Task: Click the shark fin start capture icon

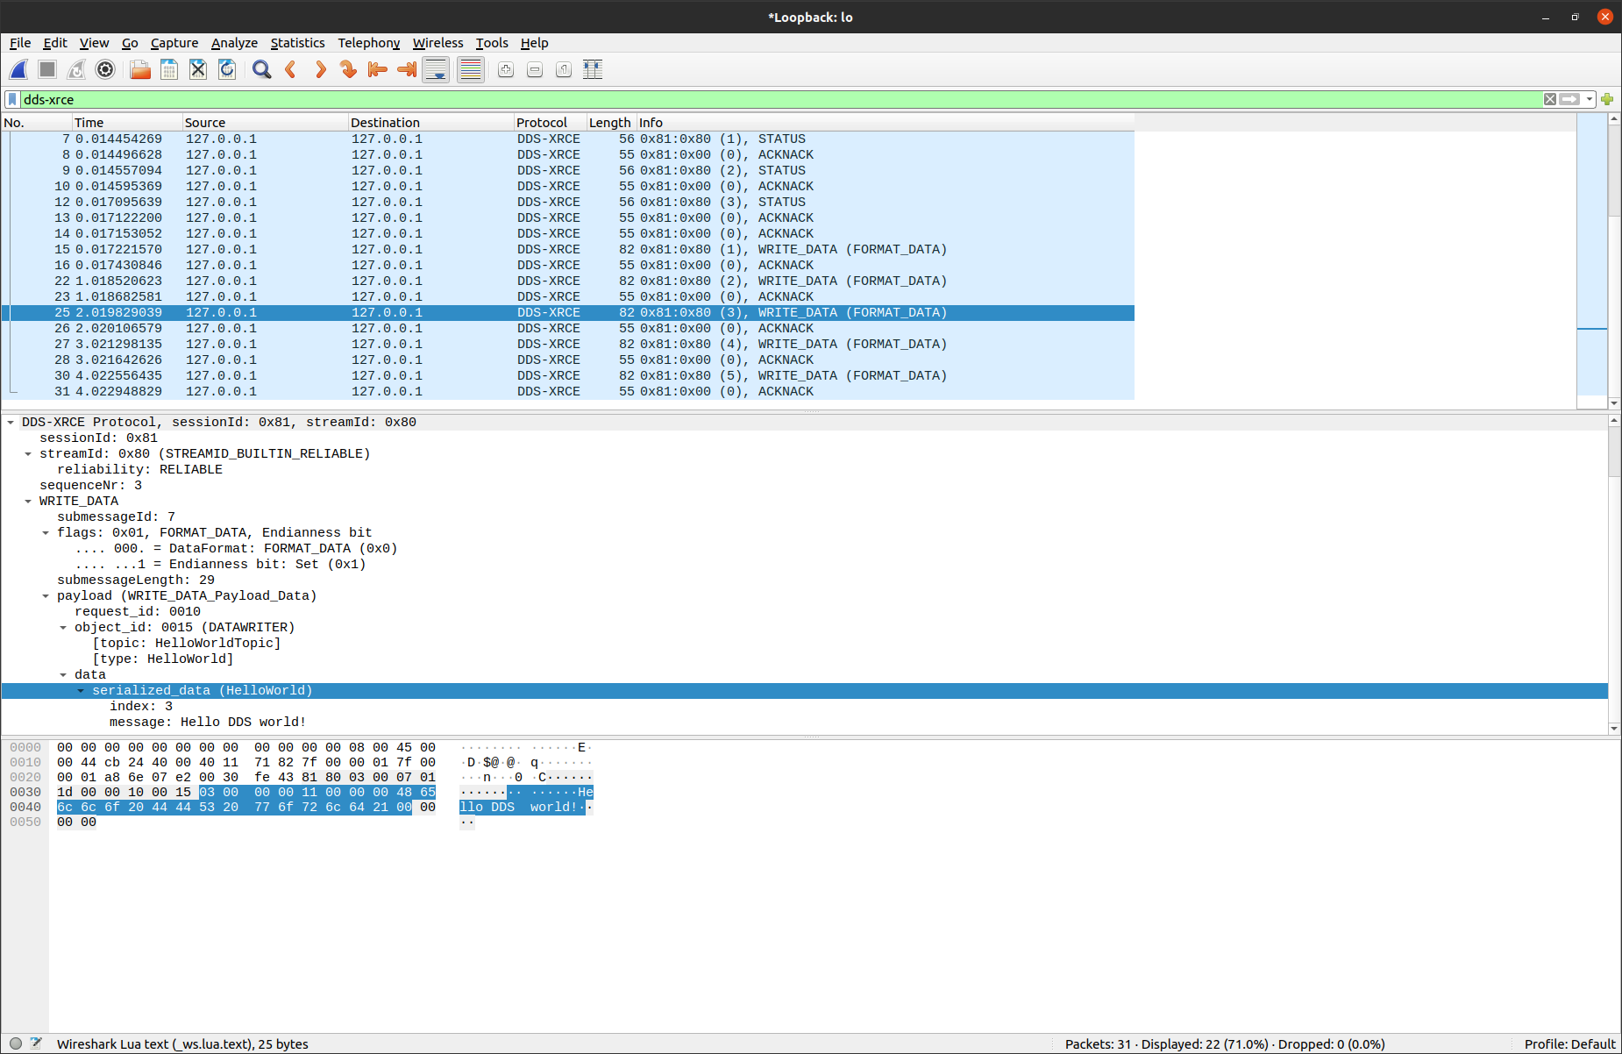Action: click(18, 70)
